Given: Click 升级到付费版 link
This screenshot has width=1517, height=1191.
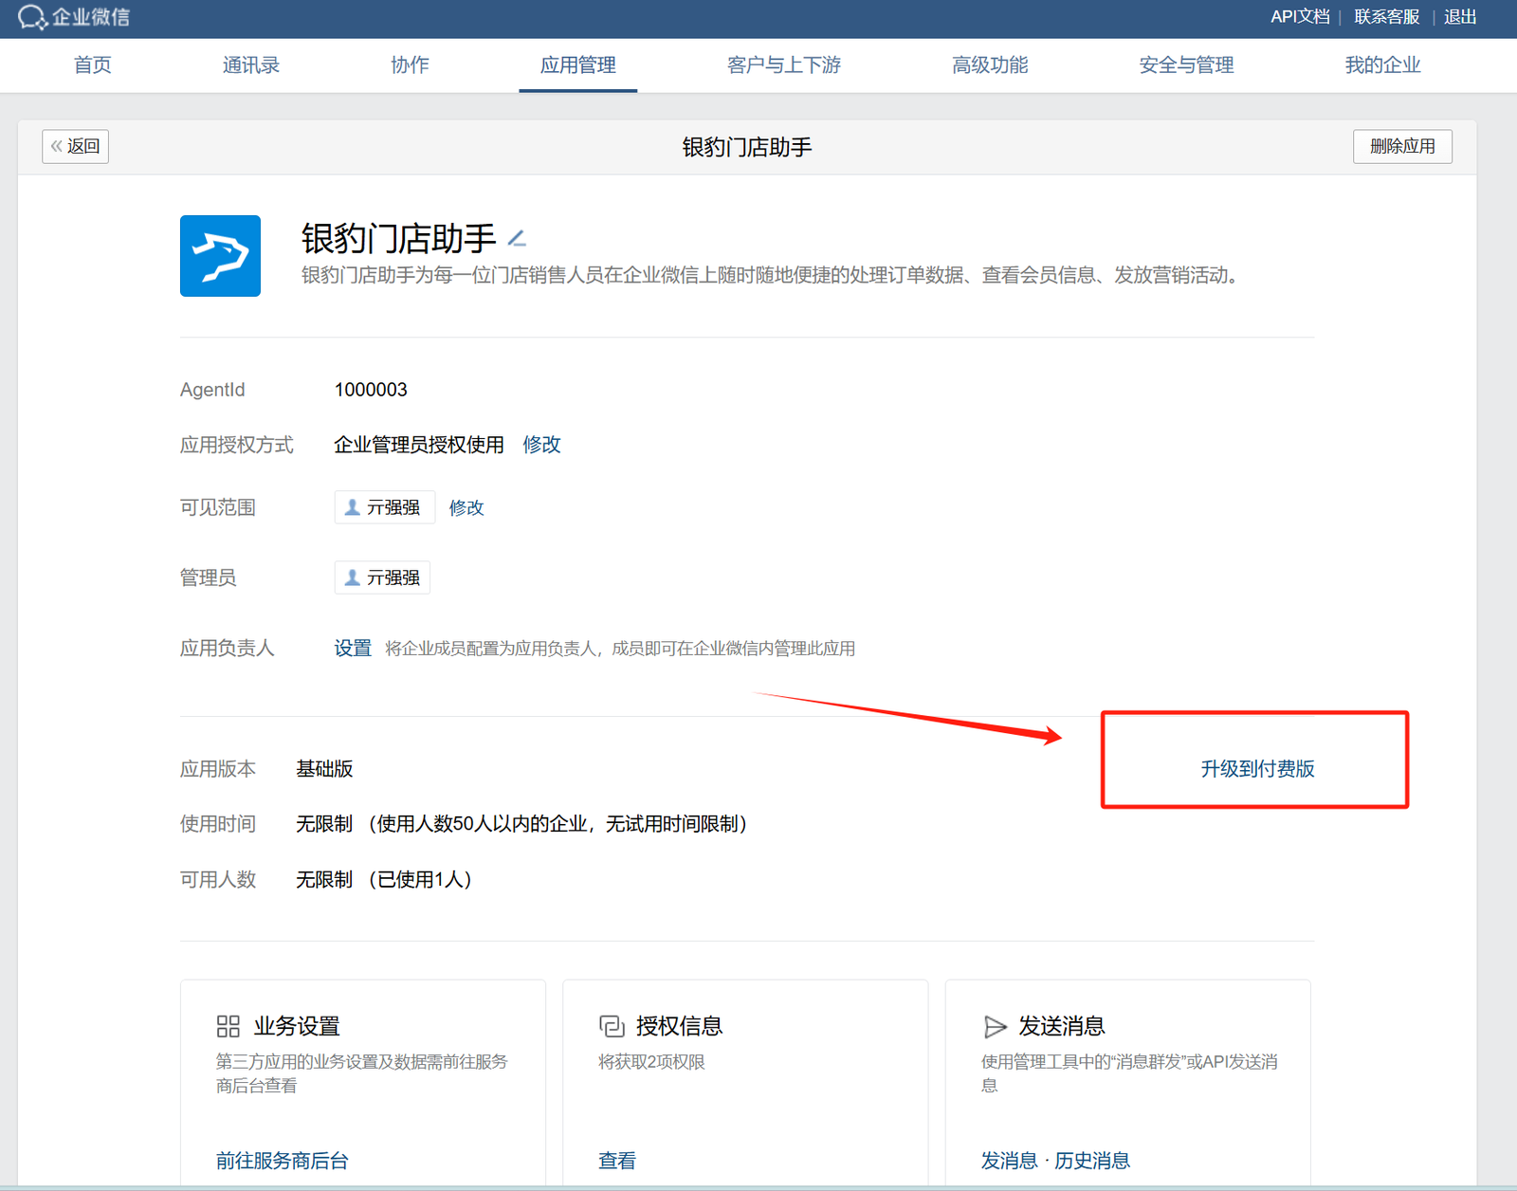Looking at the screenshot, I should pos(1257,768).
